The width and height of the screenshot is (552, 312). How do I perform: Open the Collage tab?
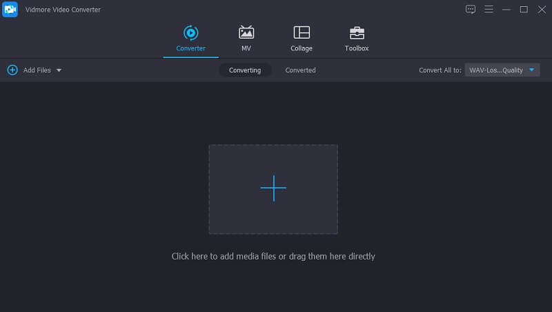point(301,39)
